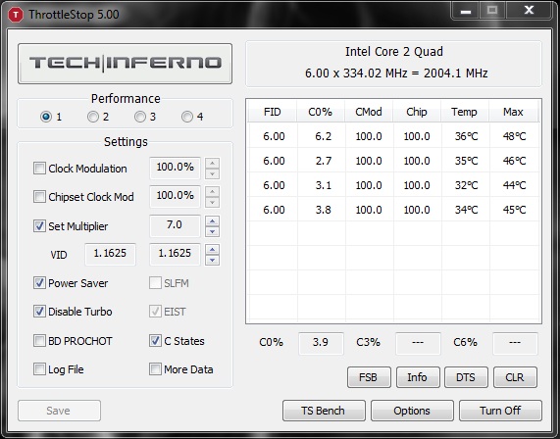The height and width of the screenshot is (439, 560).
Task: Click the FSB button
Action: pos(369,377)
